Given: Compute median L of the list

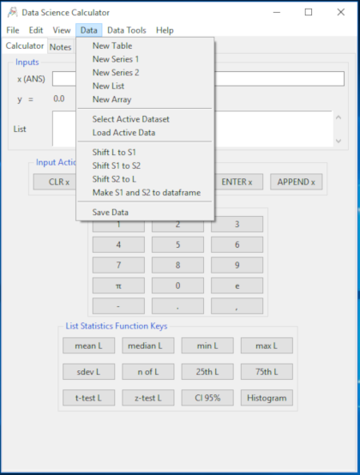Looking at the screenshot, I should coord(148,346).
